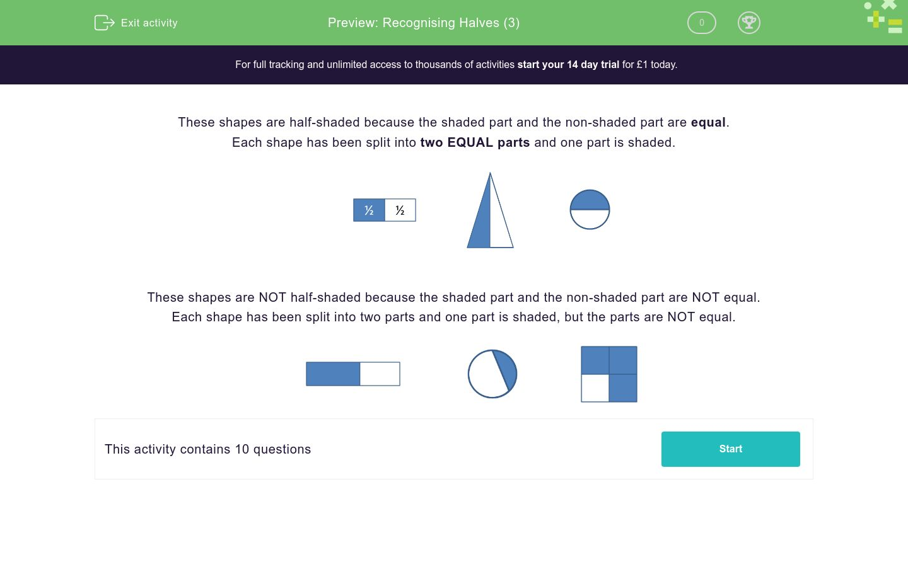The width and height of the screenshot is (908, 567).
Task: Click the dark trial banner strip
Action: tap(454, 64)
